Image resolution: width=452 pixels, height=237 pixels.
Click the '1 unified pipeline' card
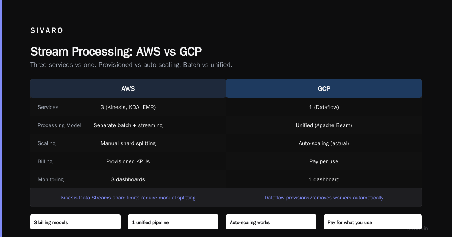pos(173,222)
